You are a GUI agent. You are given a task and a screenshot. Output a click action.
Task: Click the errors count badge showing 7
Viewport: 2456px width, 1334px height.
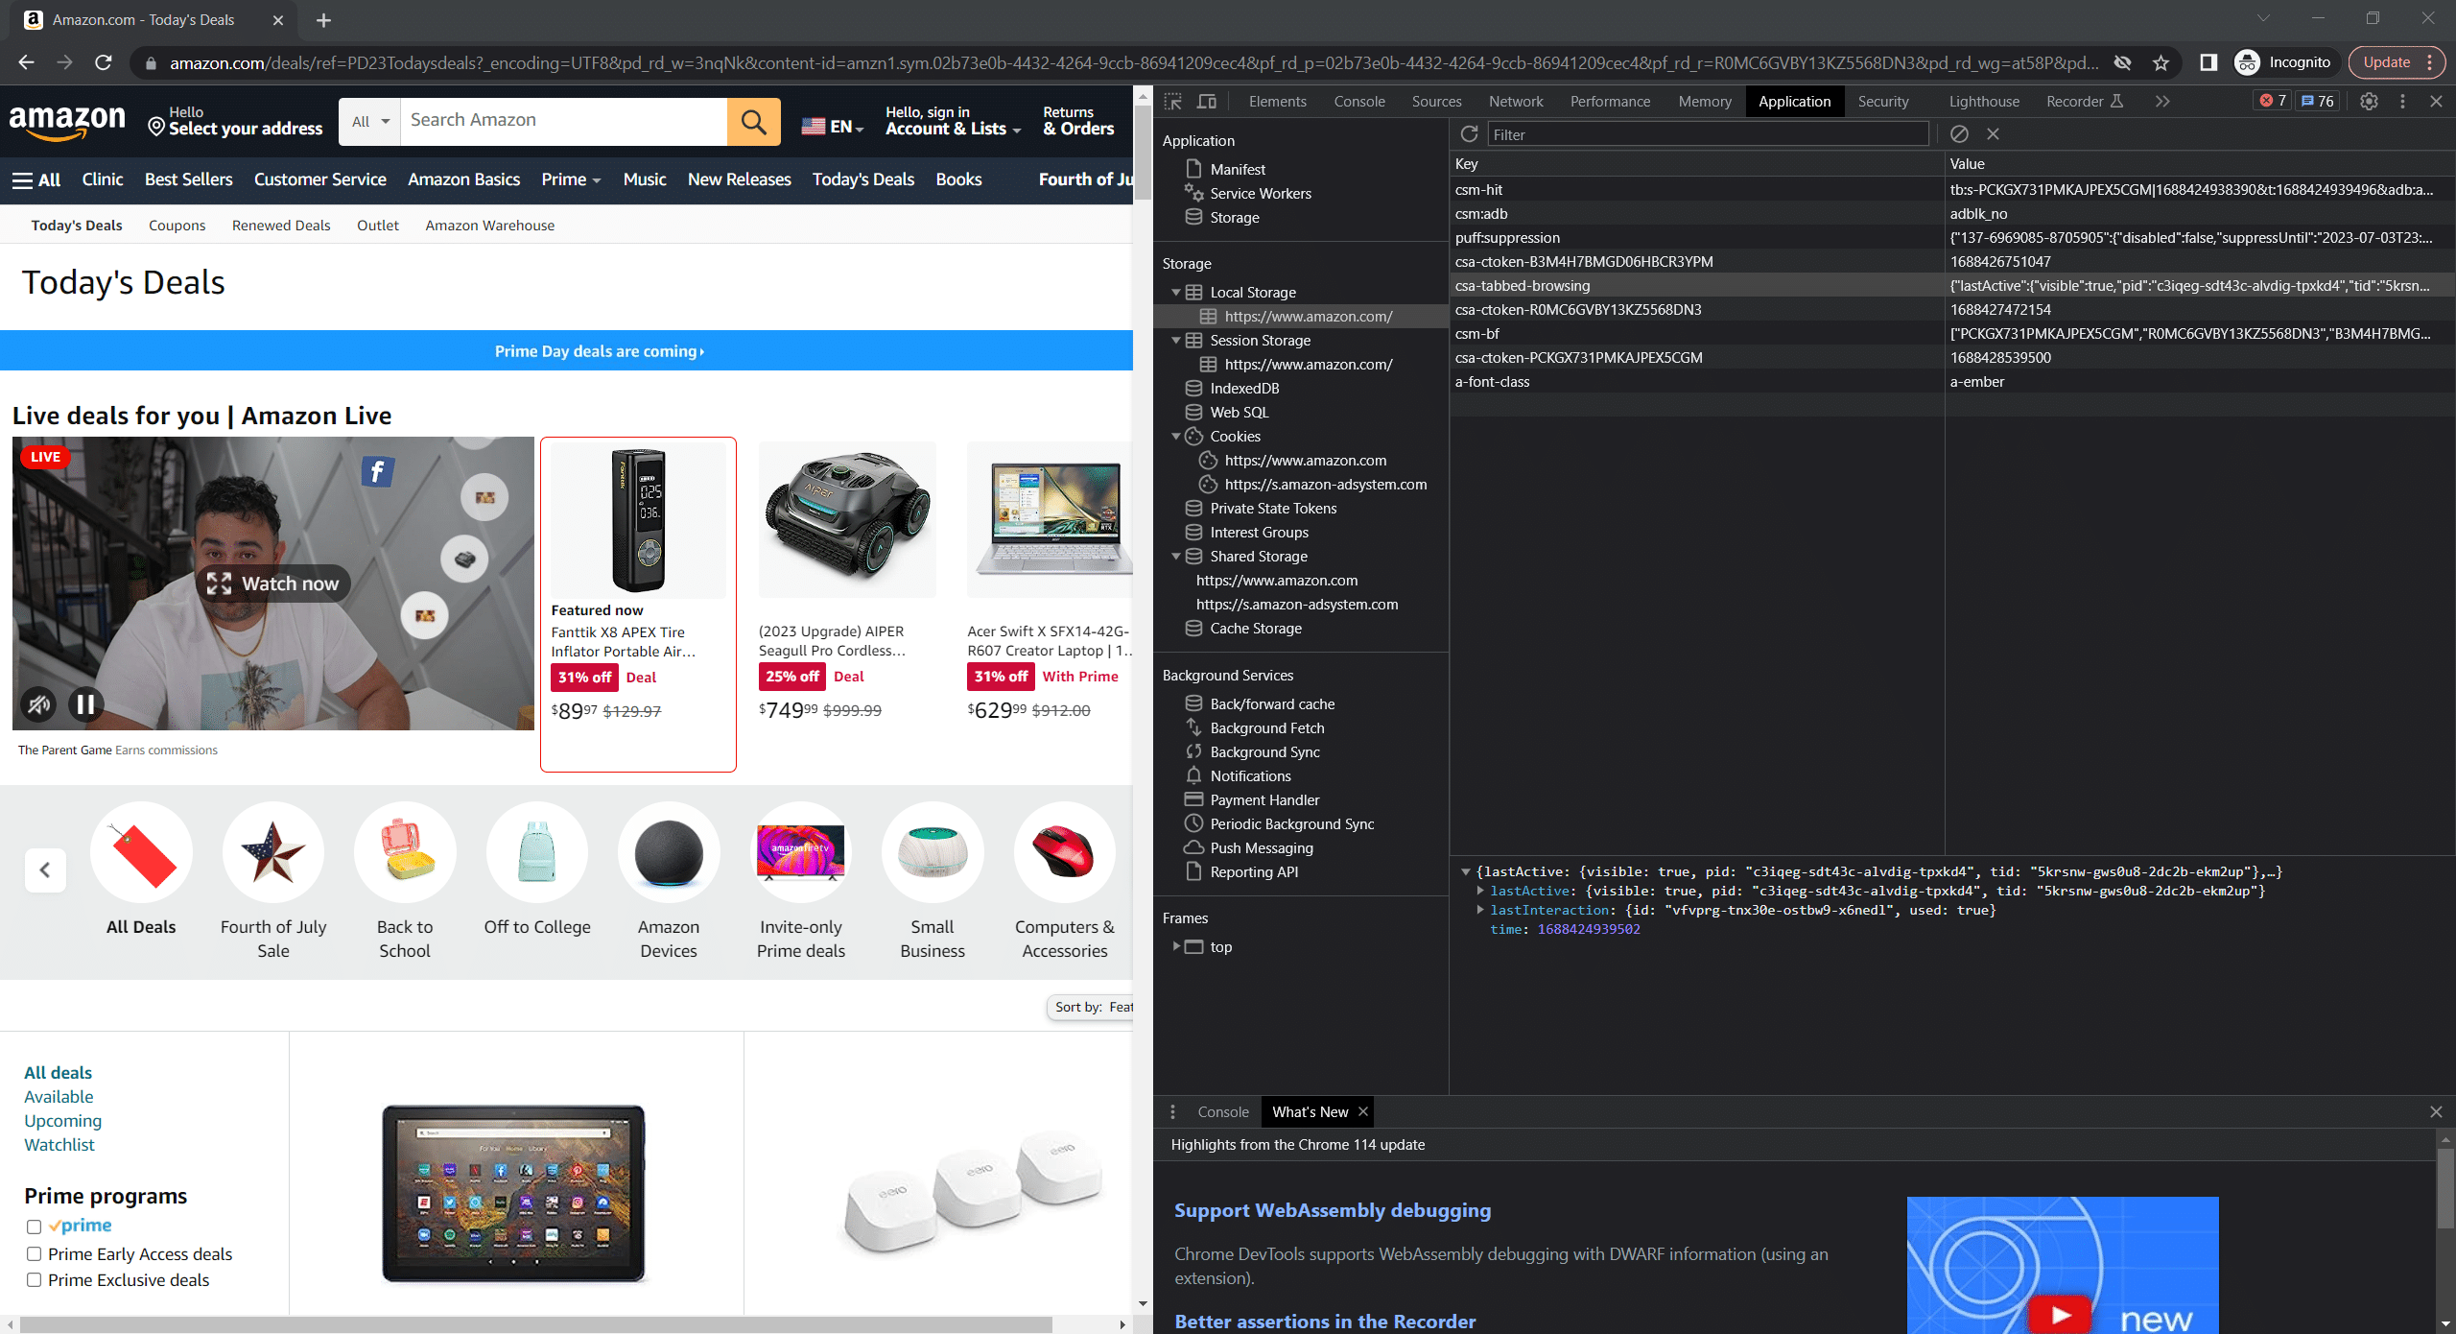tap(2273, 102)
